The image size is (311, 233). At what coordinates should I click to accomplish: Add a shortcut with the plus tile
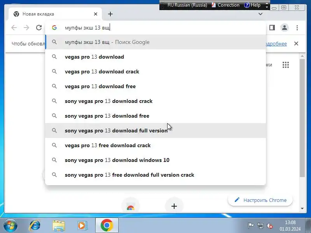(174, 206)
